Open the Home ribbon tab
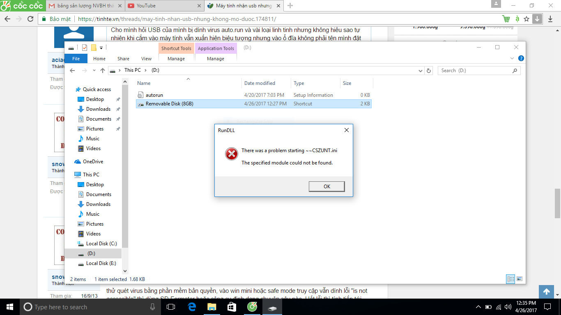 click(x=99, y=59)
